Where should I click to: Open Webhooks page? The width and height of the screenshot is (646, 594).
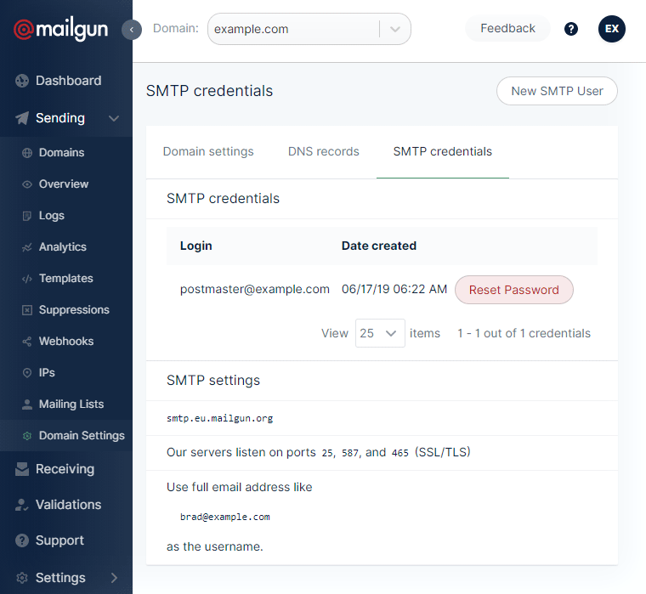click(66, 342)
